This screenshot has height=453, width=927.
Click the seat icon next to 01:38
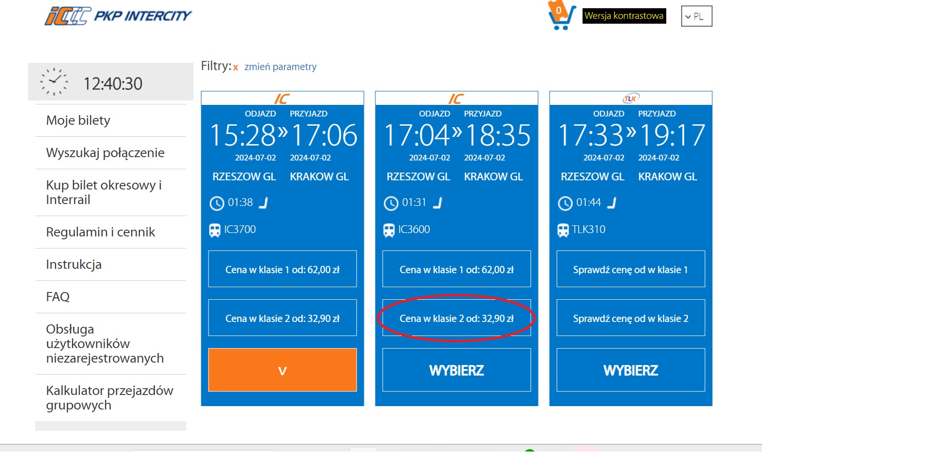coord(264,203)
